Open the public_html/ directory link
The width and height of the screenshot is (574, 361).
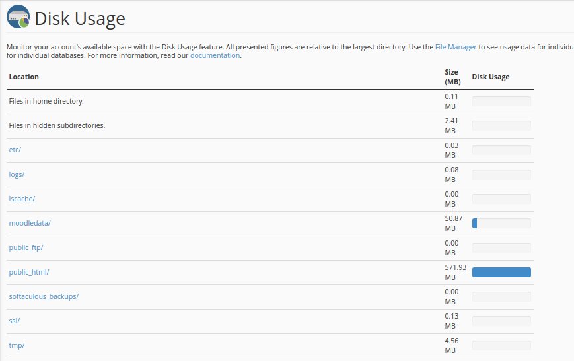[29, 272]
